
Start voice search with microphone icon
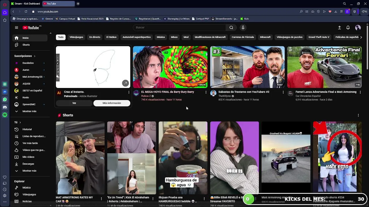pos(243,28)
